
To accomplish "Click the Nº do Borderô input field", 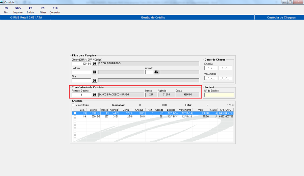I will click(219, 95).
